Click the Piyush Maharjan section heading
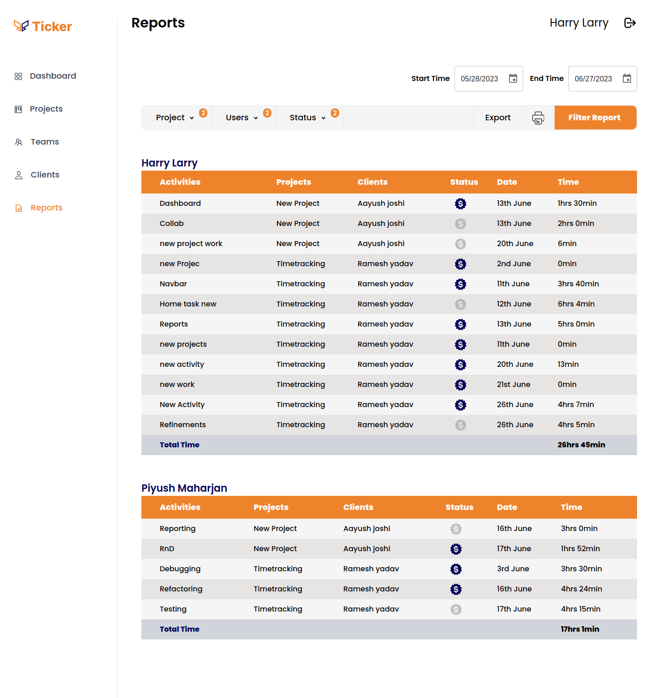The height and width of the screenshot is (698, 659). point(184,488)
